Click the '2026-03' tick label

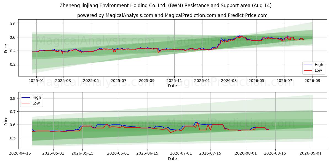229,81
